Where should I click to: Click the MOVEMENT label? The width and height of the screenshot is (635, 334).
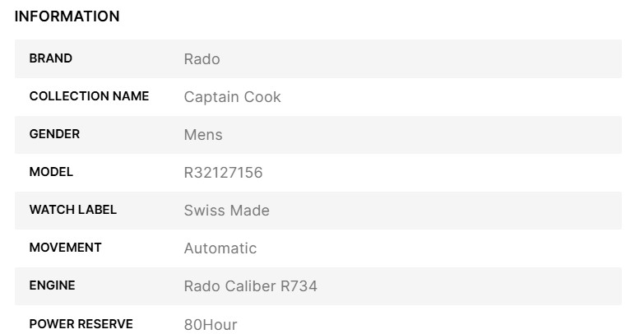point(65,248)
